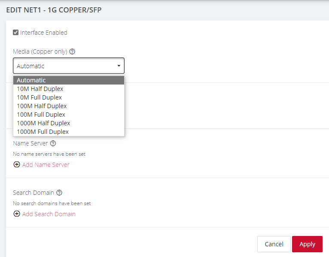Click the Interface Enabled label text
Screen dimensions: 329x257
coord(44,33)
